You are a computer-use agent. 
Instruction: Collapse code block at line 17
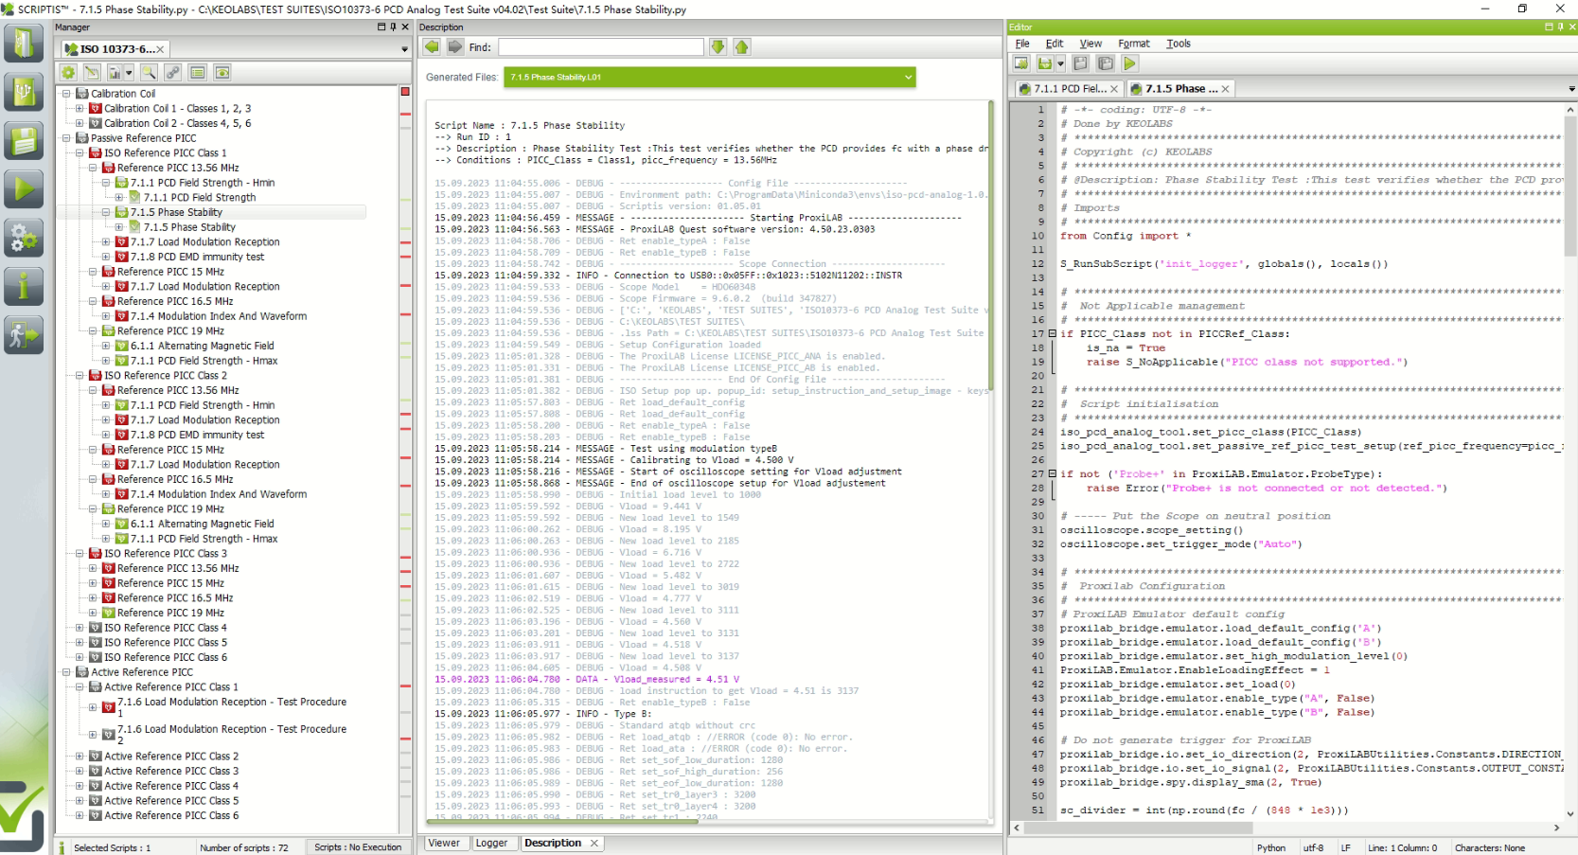coord(1052,334)
